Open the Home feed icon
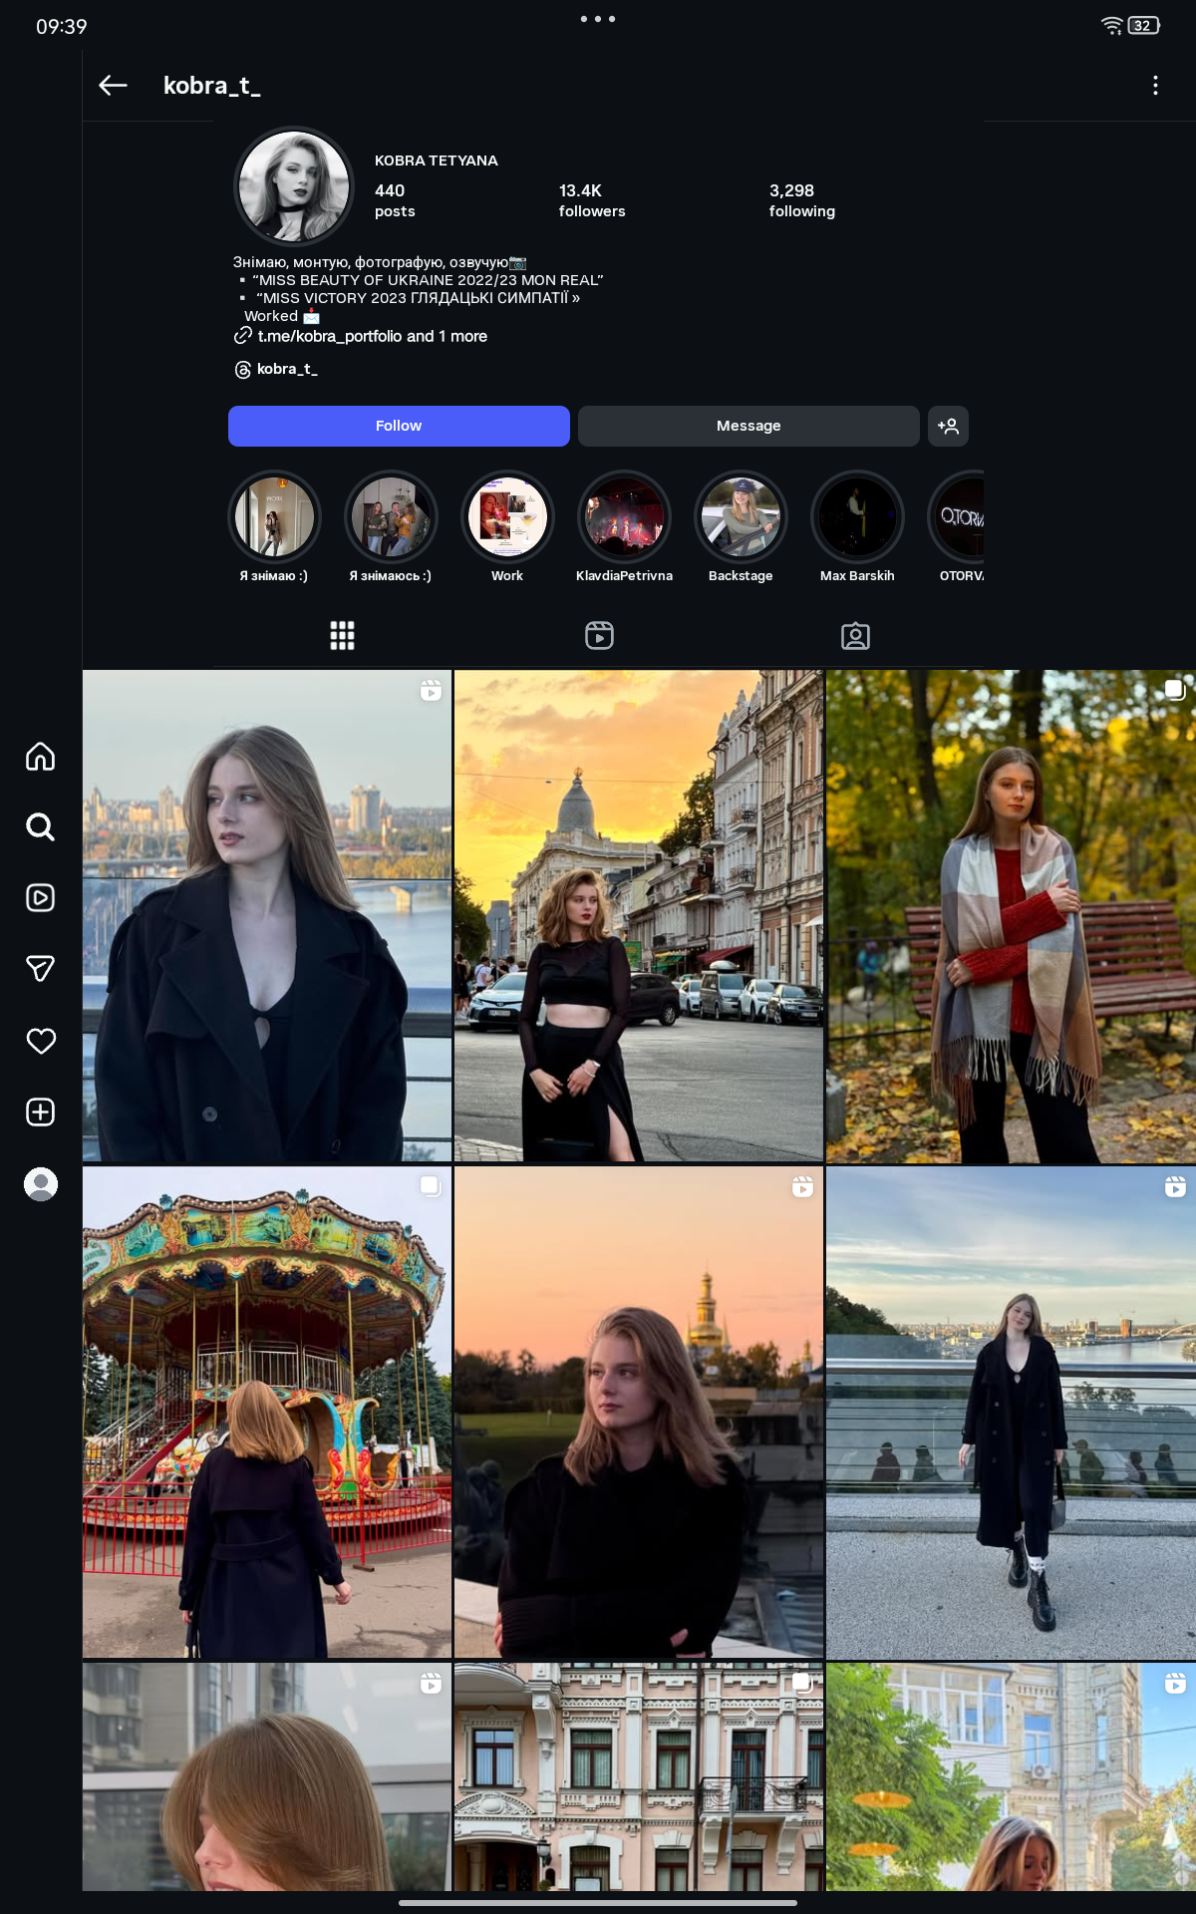This screenshot has height=1914, width=1196. [x=40, y=757]
